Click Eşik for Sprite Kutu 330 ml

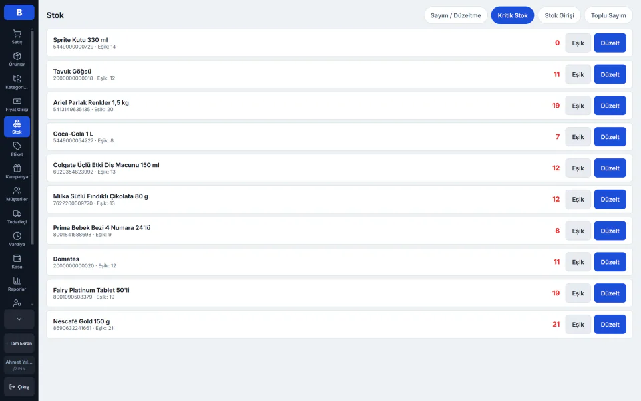[578, 43]
